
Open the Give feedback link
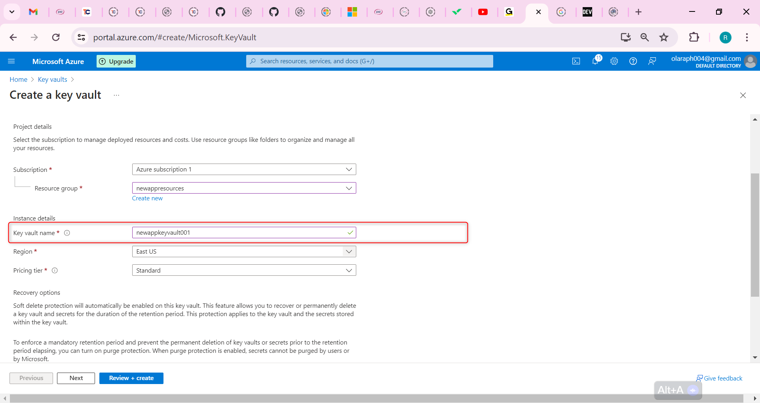click(719, 379)
